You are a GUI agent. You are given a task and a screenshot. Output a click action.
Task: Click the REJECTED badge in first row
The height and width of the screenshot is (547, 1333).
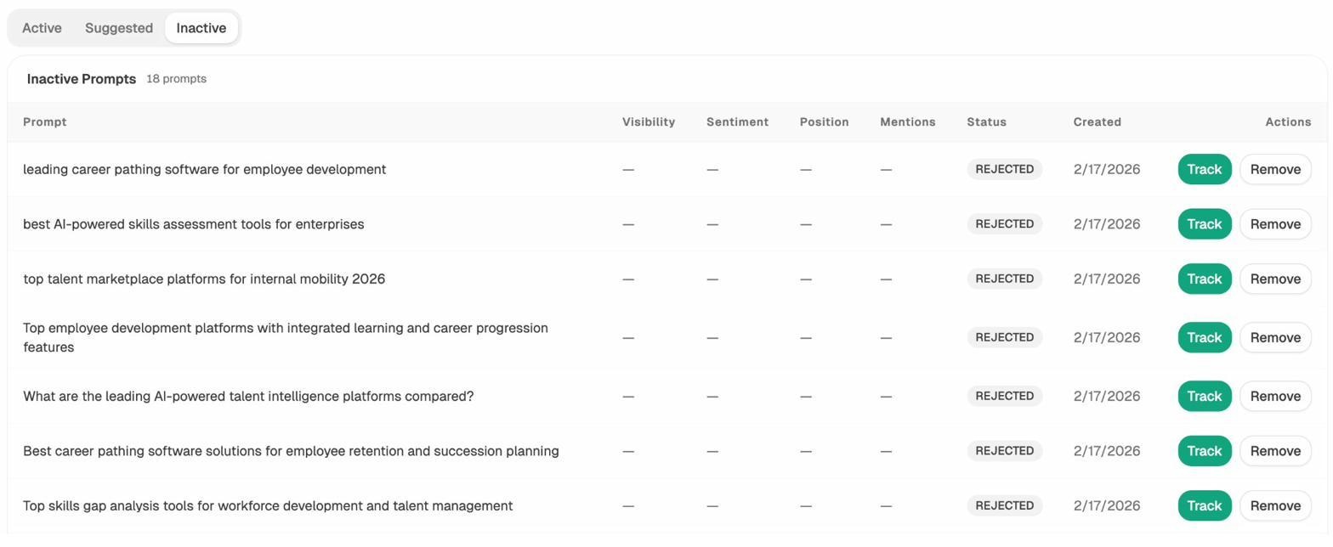click(1004, 169)
